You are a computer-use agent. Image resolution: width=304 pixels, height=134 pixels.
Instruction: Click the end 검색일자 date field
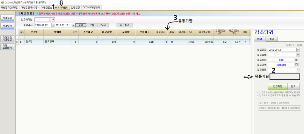coord(64,25)
